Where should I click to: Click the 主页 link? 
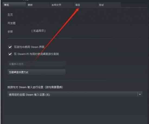coord(10,15)
